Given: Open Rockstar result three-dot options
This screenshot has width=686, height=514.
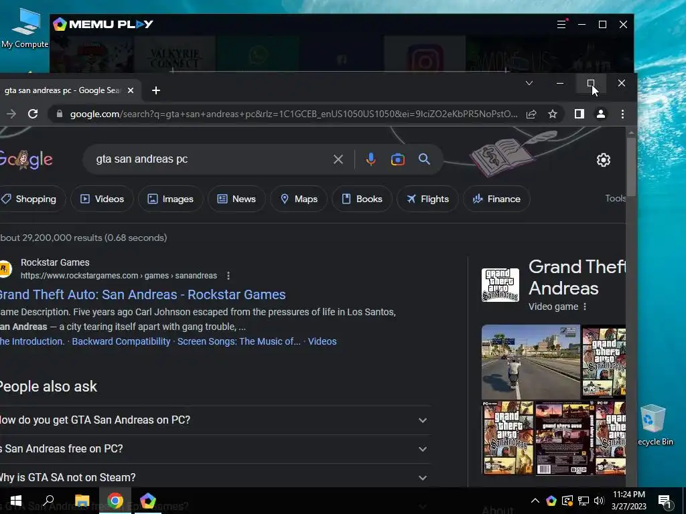Looking at the screenshot, I should coord(228,276).
